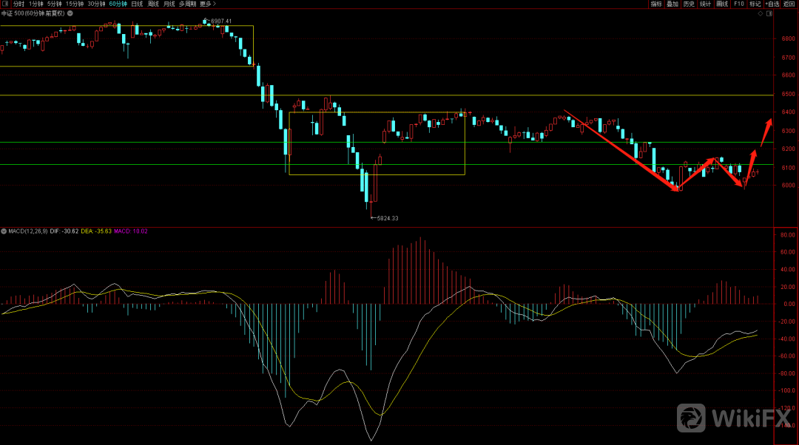Viewport: 799px width, 445px height.
Task: Open F10 company information
Action: 738,4
